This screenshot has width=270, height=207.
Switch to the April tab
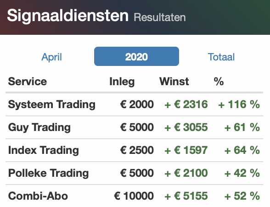point(51,57)
